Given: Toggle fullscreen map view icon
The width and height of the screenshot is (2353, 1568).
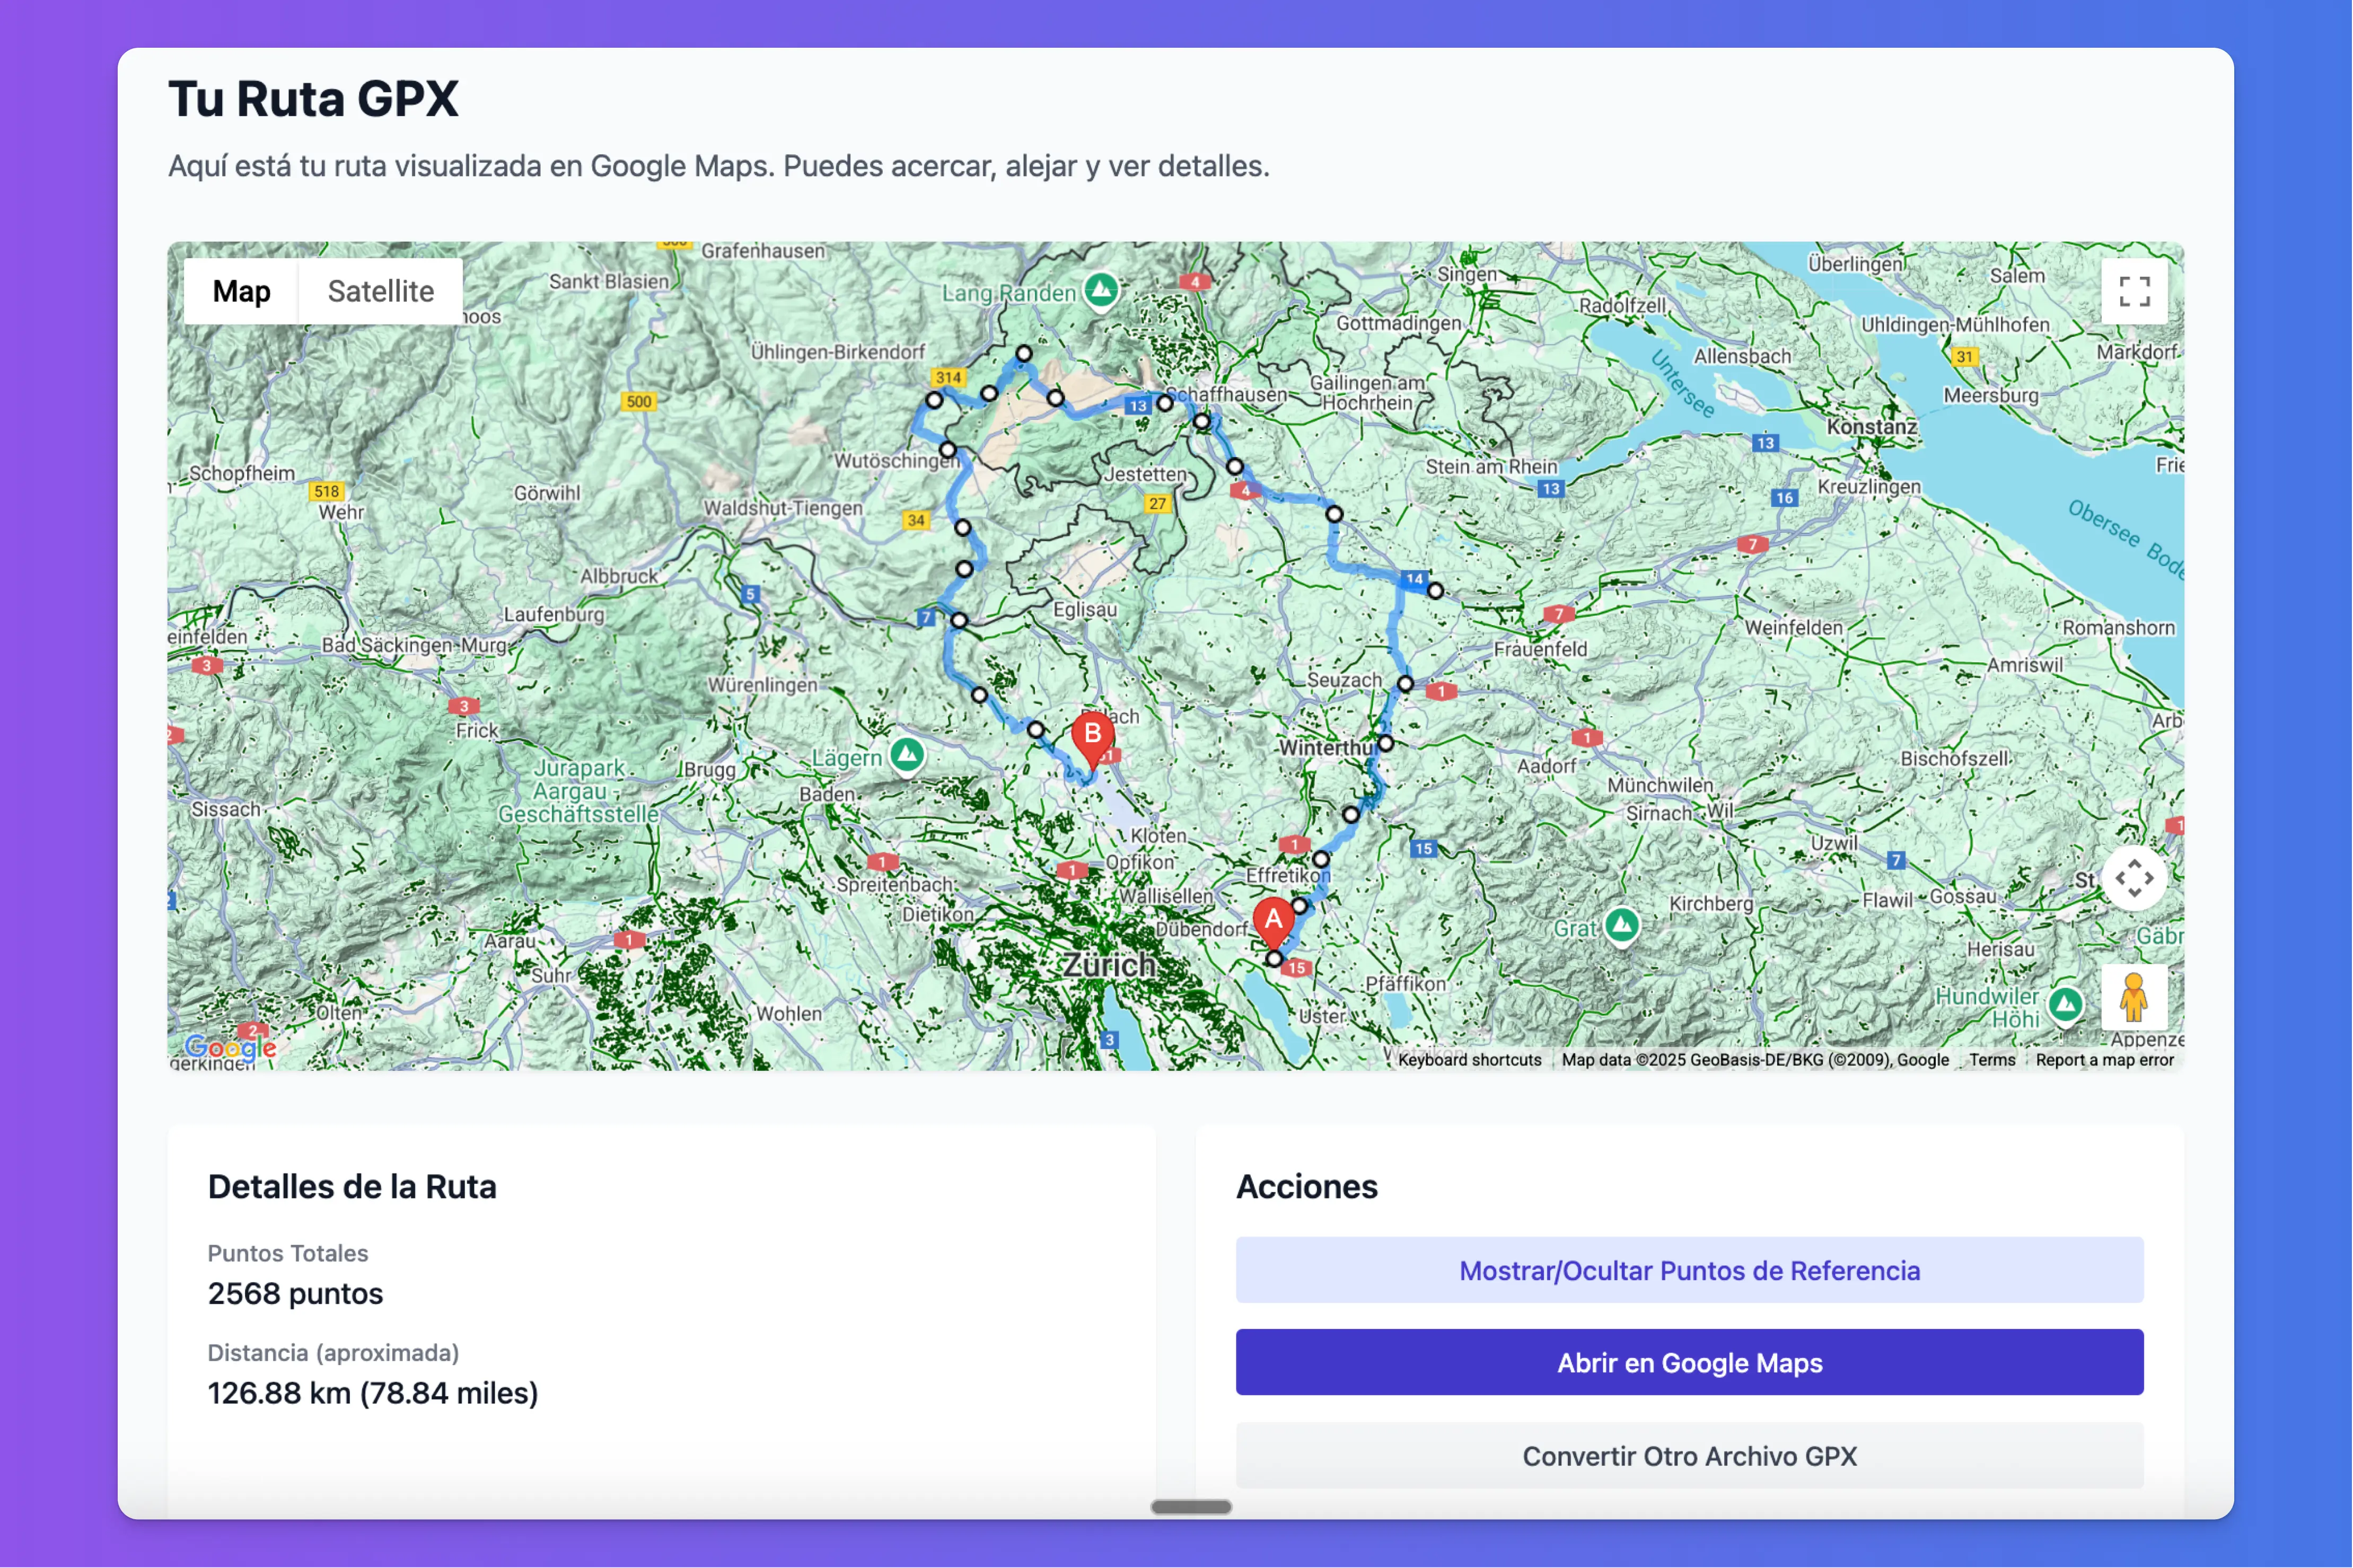Looking at the screenshot, I should [2133, 291].
